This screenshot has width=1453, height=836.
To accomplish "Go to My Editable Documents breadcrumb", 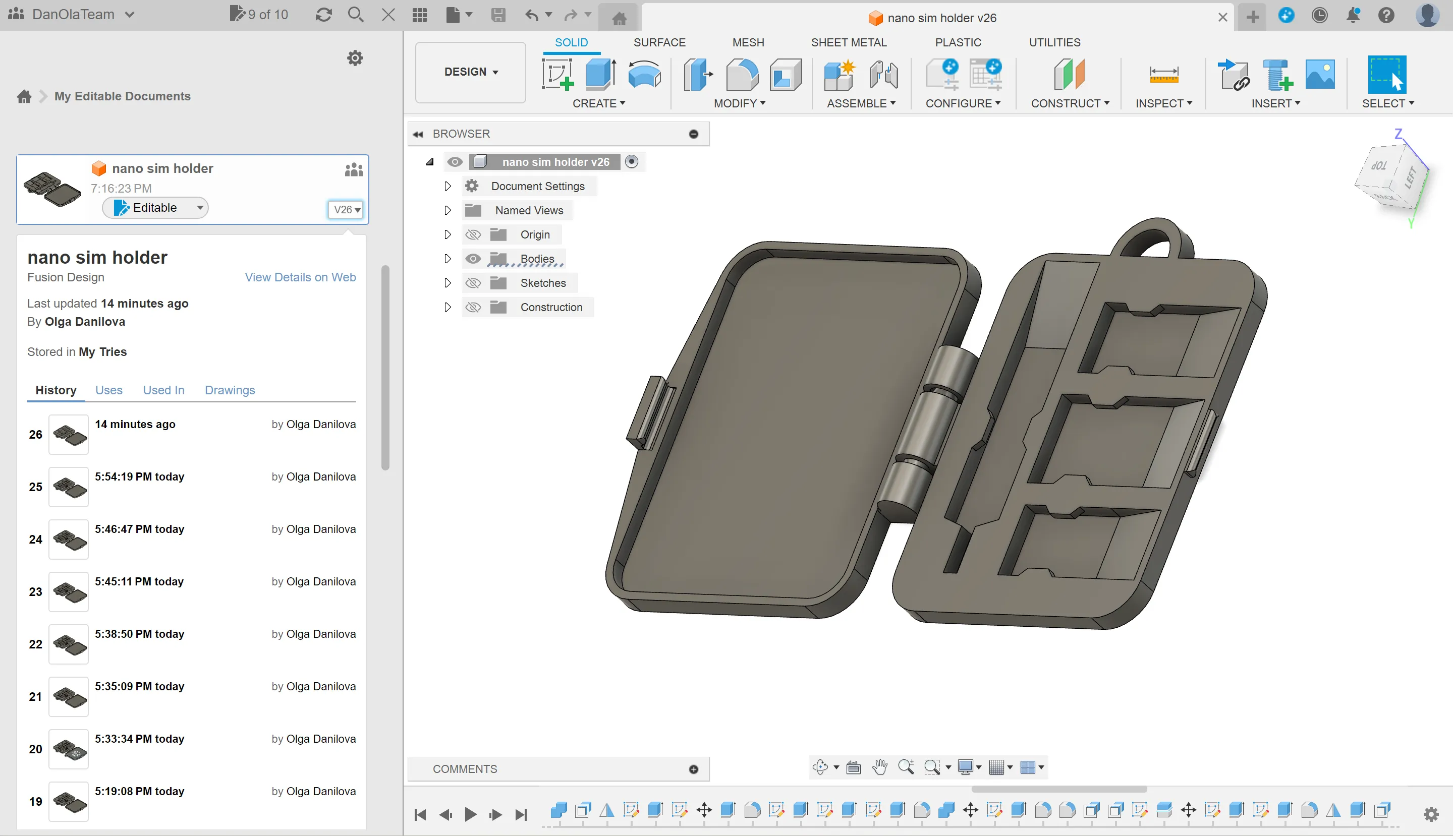I will tap(123, 96).
